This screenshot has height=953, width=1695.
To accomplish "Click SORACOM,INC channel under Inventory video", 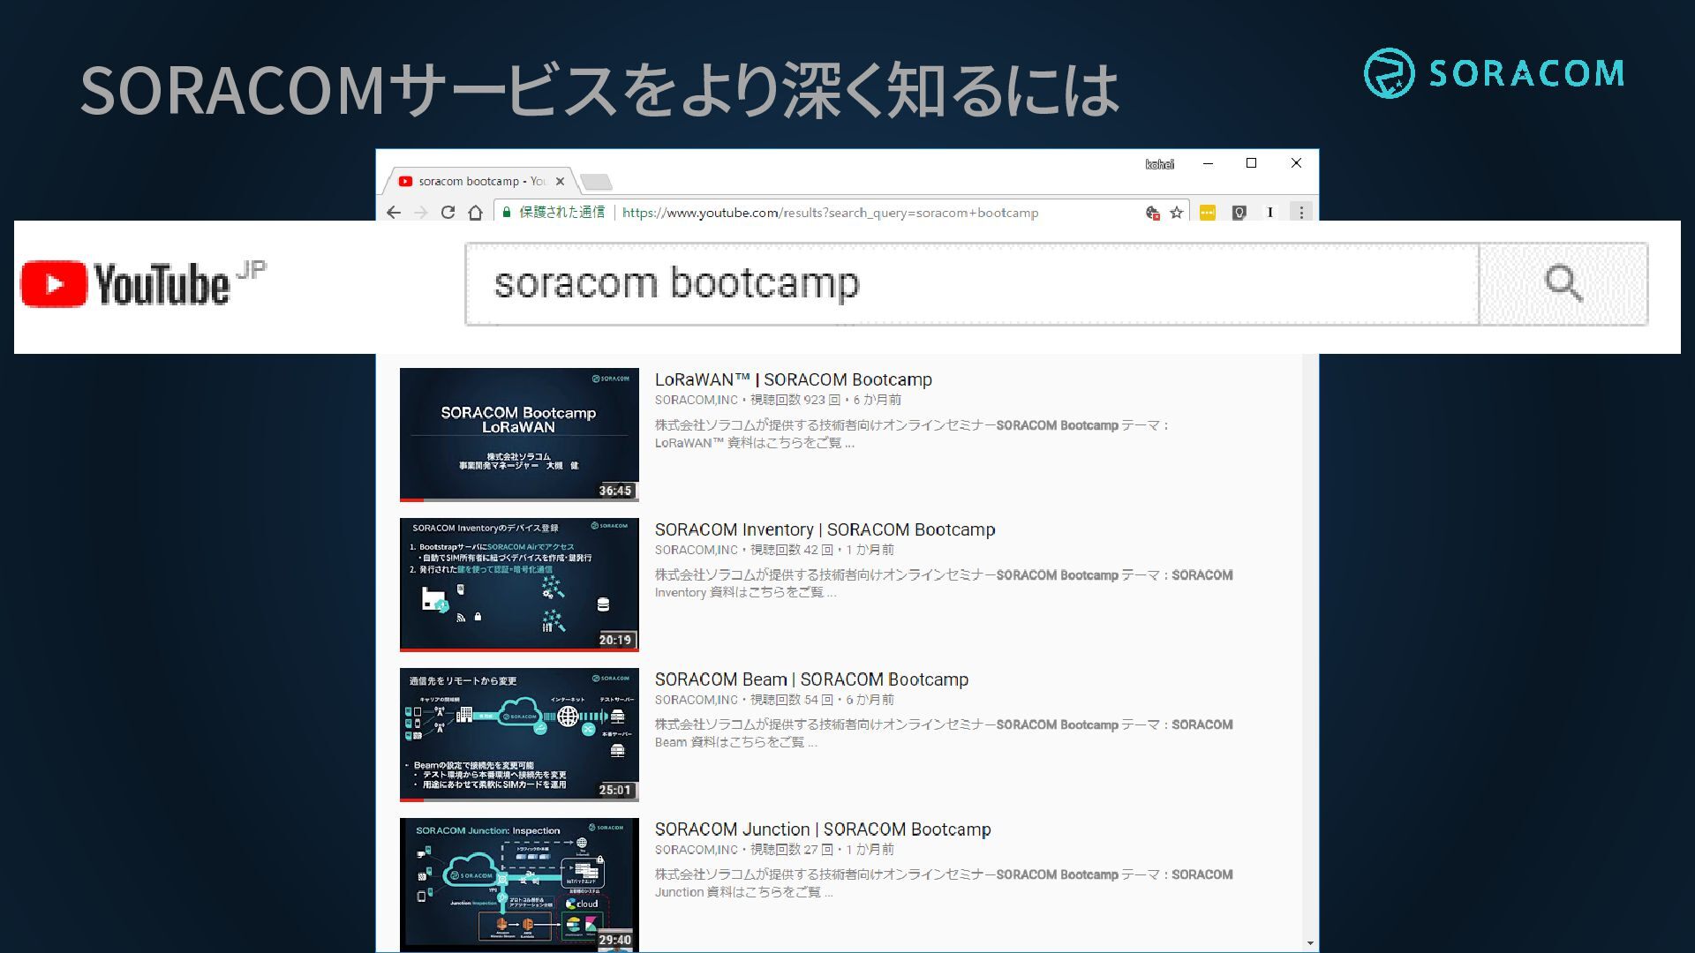I will click(696, 550).
